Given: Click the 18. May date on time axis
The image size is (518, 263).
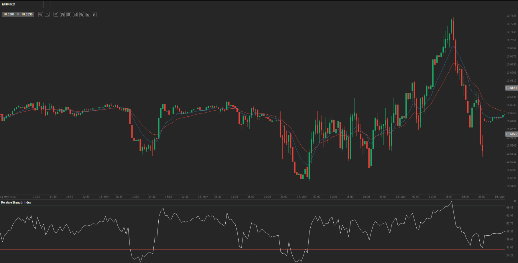Looking at the screenshot, I should tap(401, 197).
